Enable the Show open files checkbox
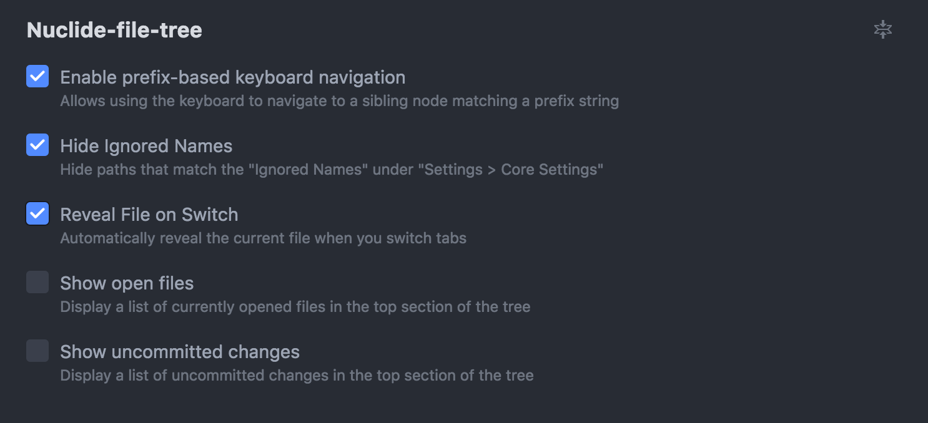Viewport: 928px width, 423px height. point(37,282)
